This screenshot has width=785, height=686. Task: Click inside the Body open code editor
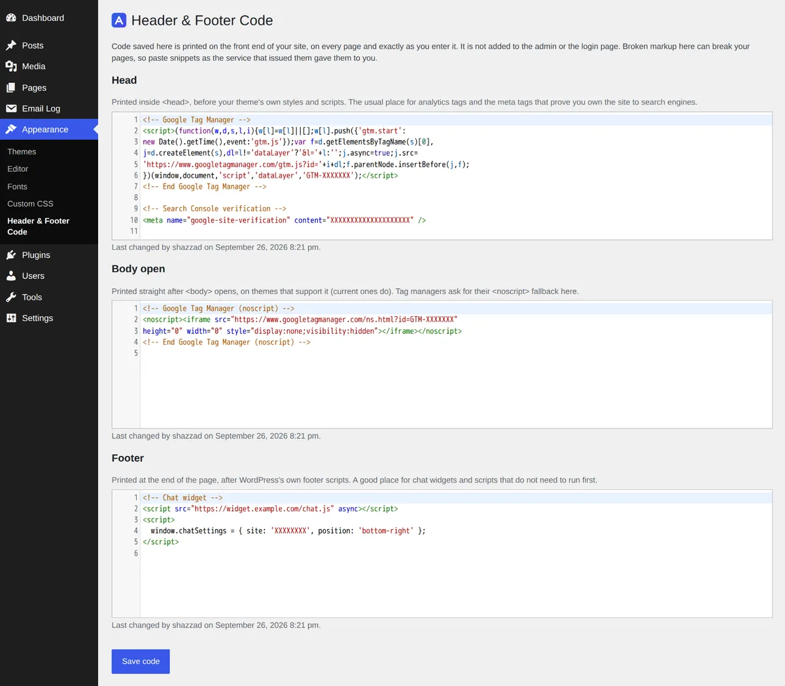coord(442,365)
